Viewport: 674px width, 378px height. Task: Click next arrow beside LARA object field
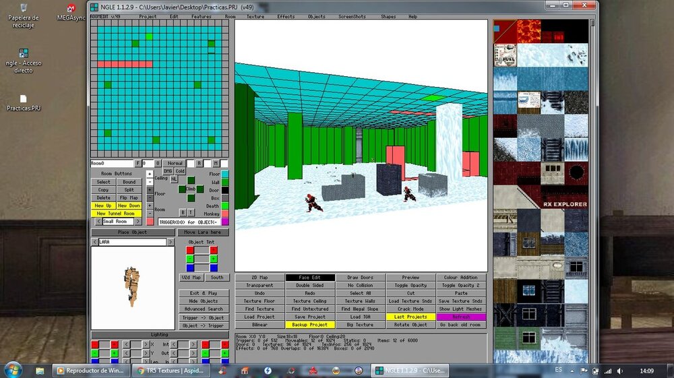[170, 242]
